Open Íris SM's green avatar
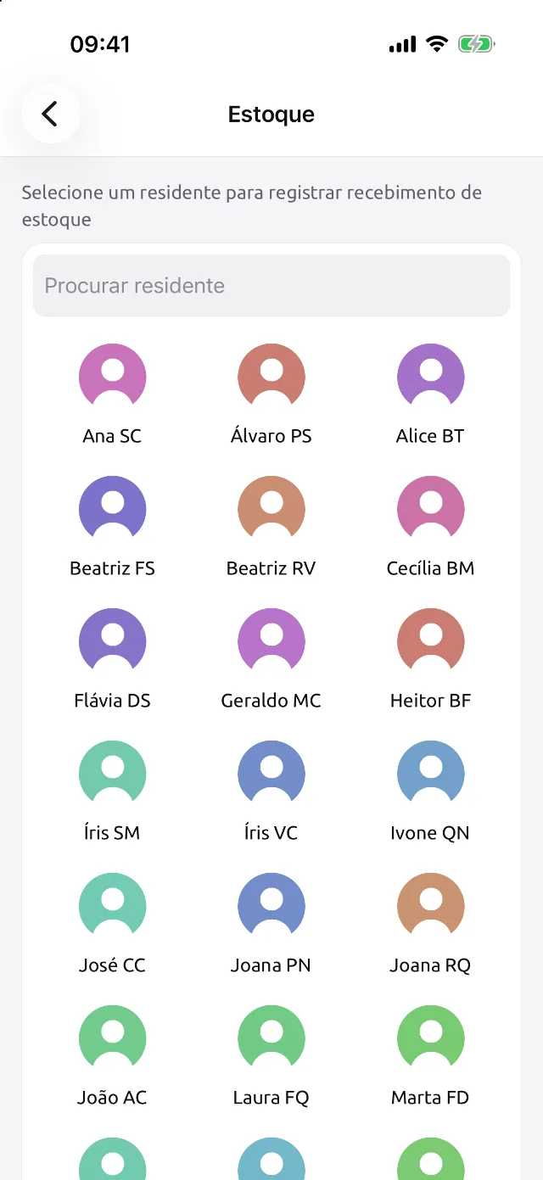 point(112,774)
